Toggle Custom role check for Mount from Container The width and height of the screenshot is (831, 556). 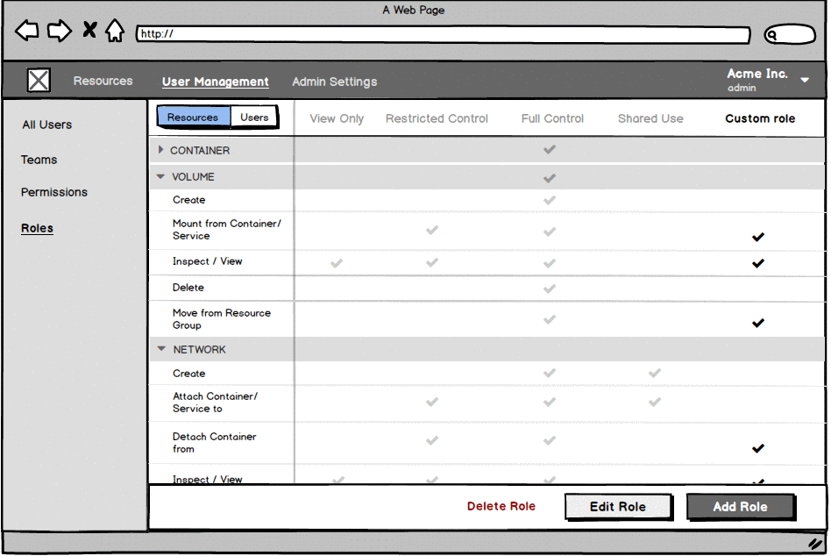point(758,237)
